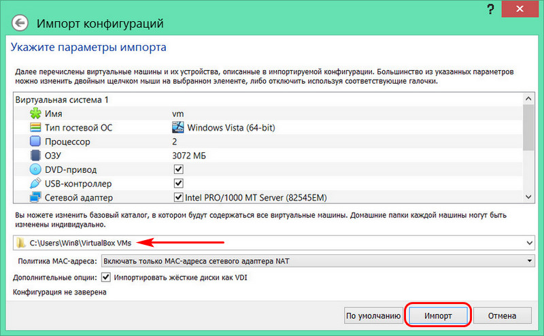
Task: Uncheck the USB-контроллер checkbox
Action: point(178,183)
